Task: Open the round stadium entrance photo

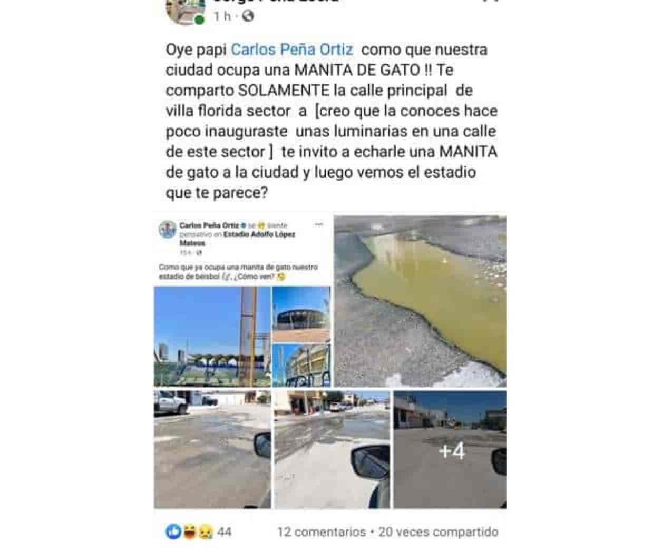Action: [x=301, y=314]
